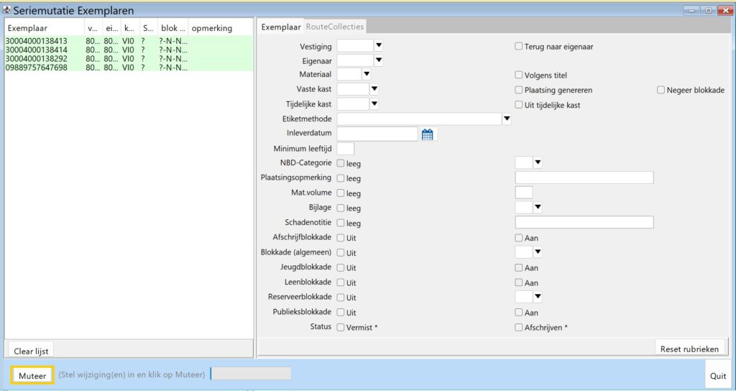Click the Reset rubrieken button
This screenshot has width=736, height=391.
(690, 349)
